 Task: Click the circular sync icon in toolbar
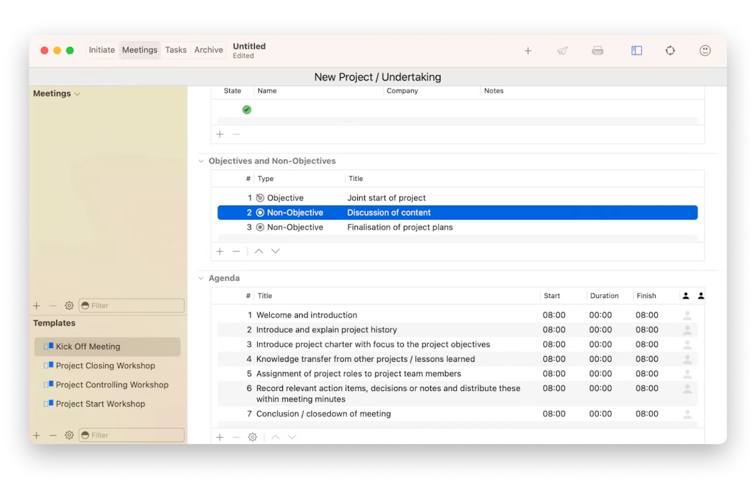[x=670, y=50]
